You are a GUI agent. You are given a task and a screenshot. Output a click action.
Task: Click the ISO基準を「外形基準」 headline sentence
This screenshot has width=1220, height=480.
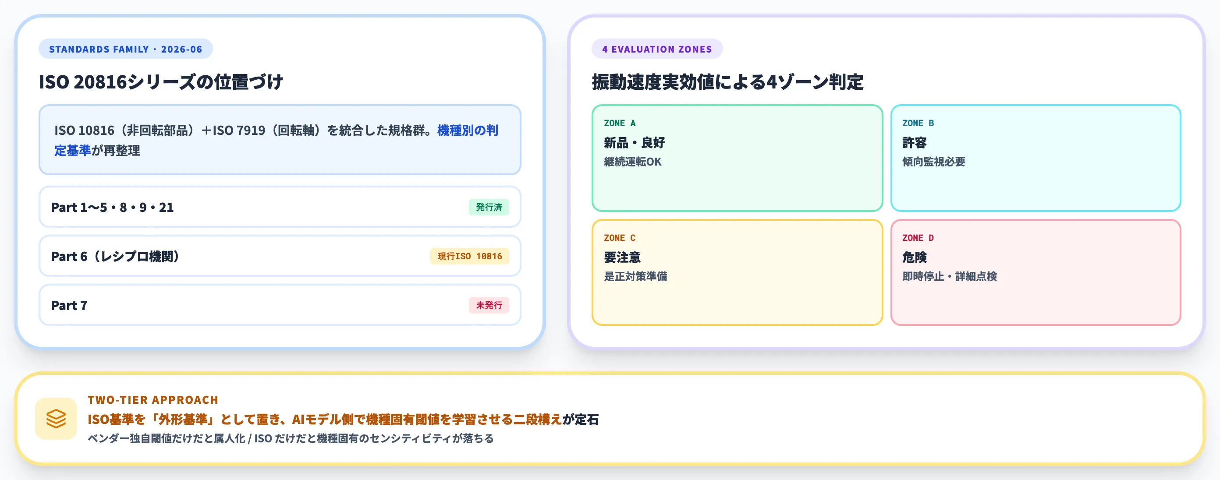coord(343,420)
